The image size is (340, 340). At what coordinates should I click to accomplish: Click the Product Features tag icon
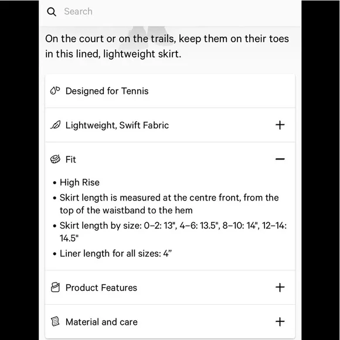click(55, 287)
